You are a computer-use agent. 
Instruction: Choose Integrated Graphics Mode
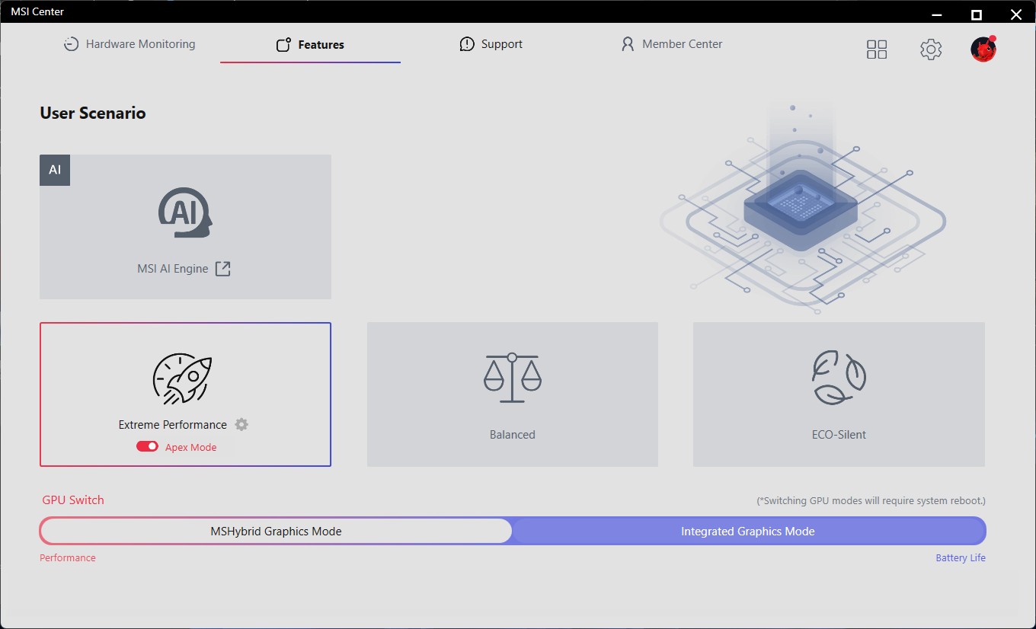click(x=748, y=531)
